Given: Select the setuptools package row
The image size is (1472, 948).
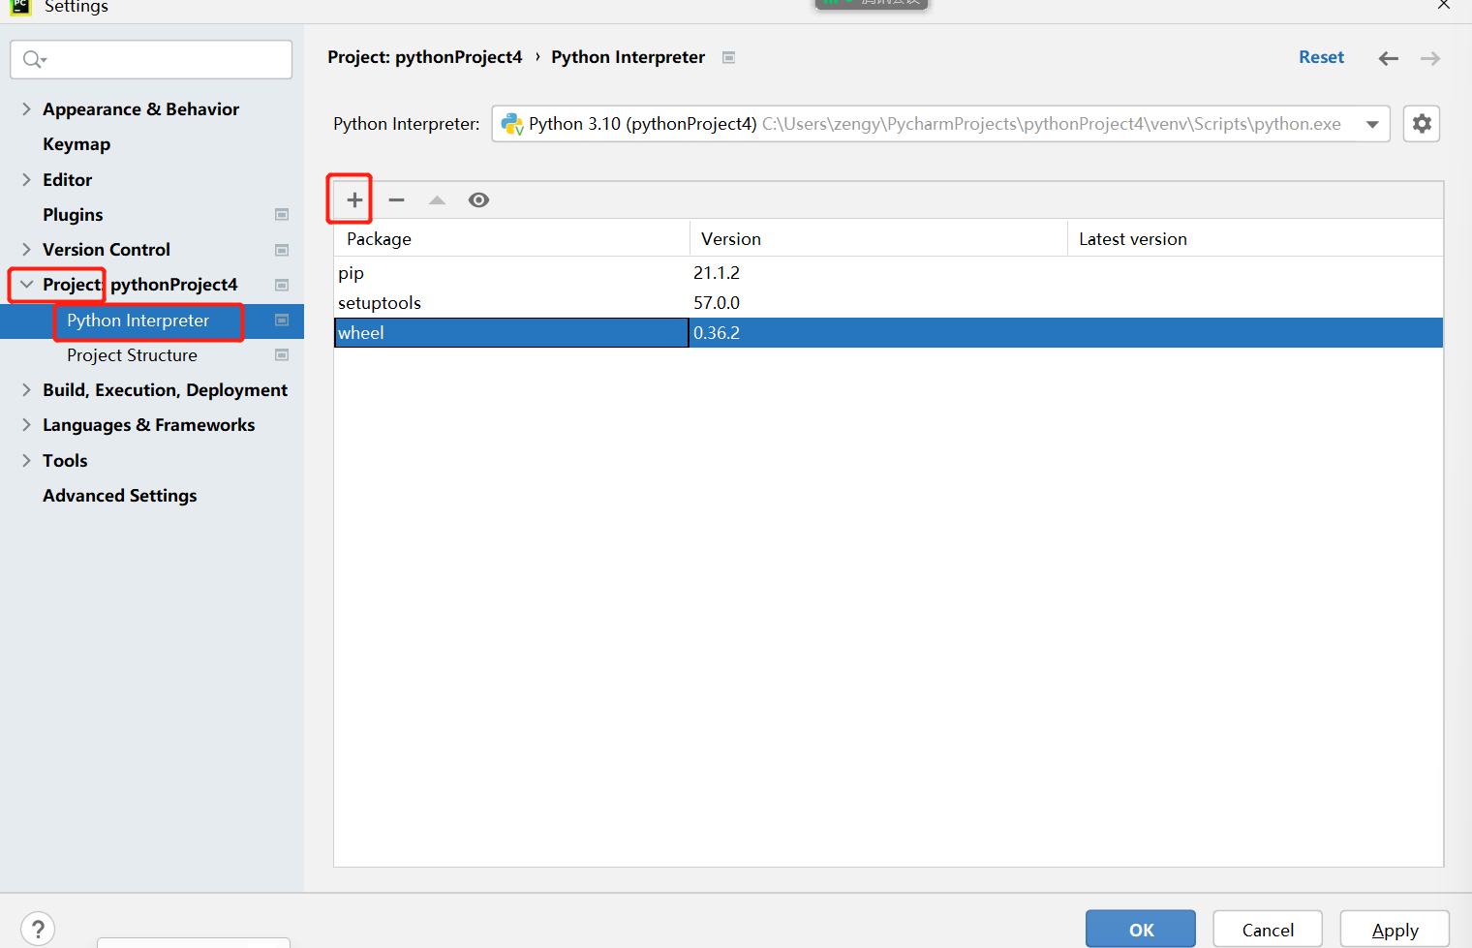Looking at the screenshot, I should point(888,303).
